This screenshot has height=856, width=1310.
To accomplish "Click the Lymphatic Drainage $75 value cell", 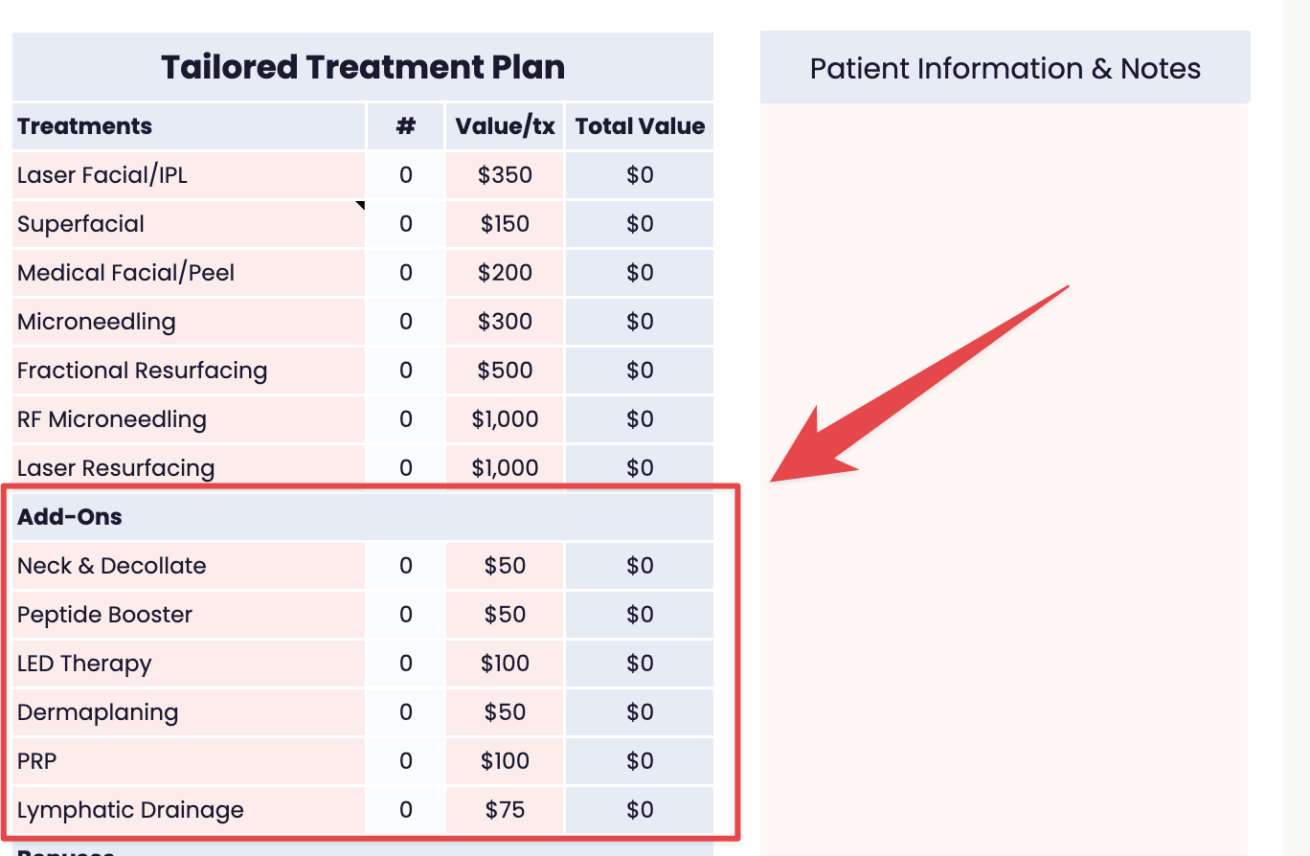I will coord(505,810).
